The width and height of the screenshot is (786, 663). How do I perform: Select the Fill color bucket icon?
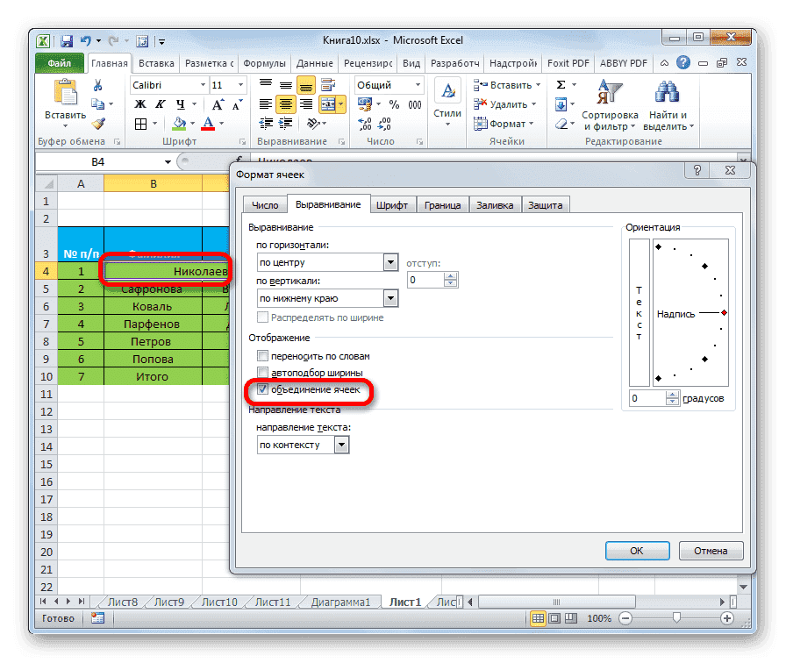179,123
